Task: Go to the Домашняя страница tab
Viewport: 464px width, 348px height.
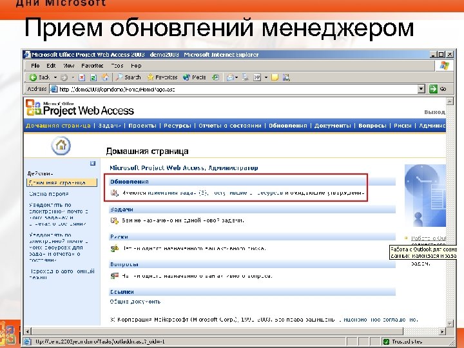Action: (x=58, y=126)
